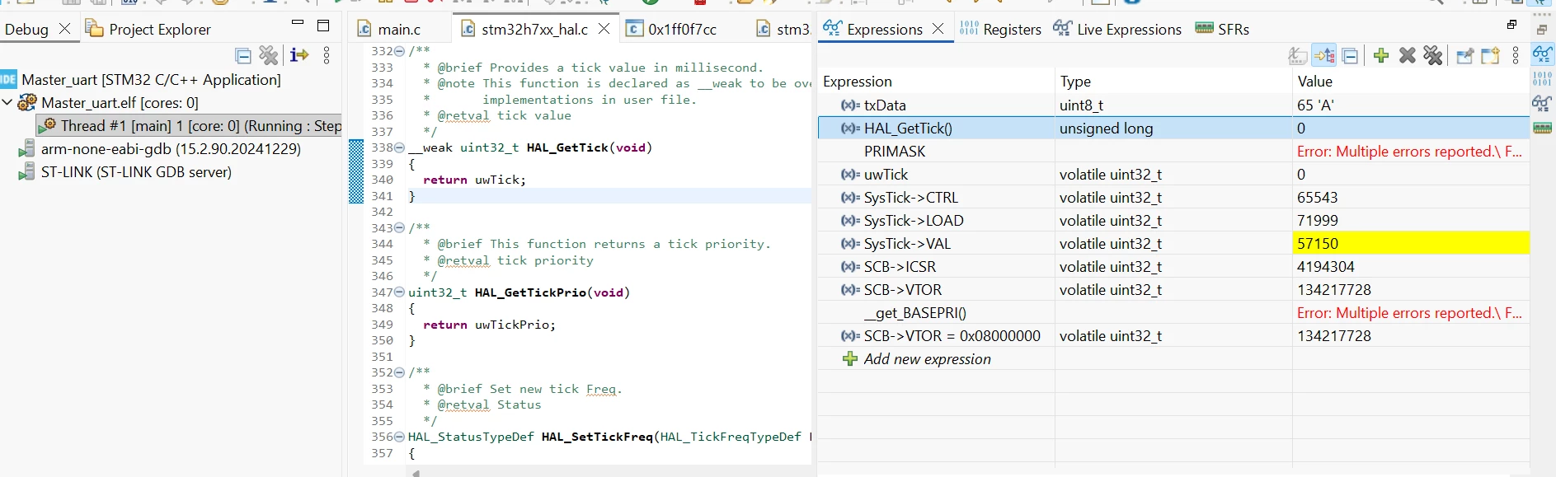Click SFRs chip icon in right trim bar
Screen dimensions: 1556x477
click(x=1542, y=128)
